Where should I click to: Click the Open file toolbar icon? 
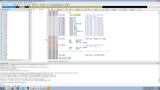pyautogui.click(x=2, y=5)
